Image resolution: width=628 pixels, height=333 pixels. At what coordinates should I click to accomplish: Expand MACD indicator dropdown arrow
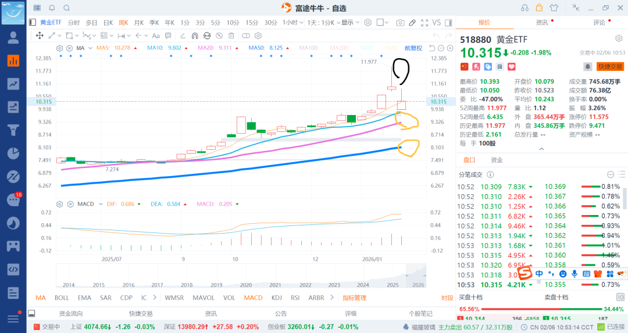(x=101, y=204)
